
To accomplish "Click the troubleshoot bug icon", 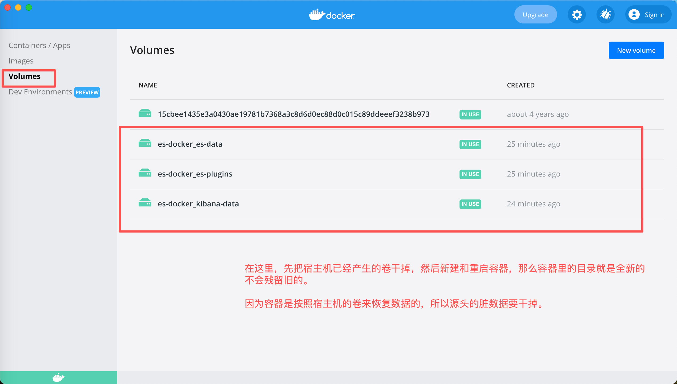I will point(605,15).
